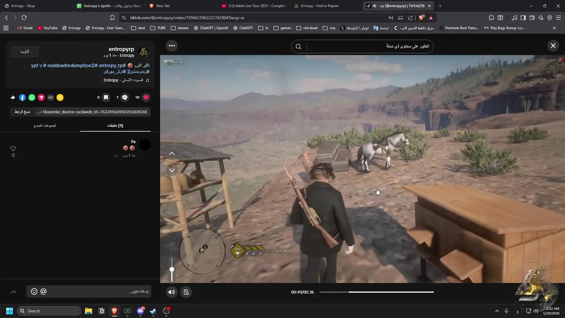This screenshot has width=565, height=318.
Task: Adjust the vertical volume slider
Action: point(172,269)
